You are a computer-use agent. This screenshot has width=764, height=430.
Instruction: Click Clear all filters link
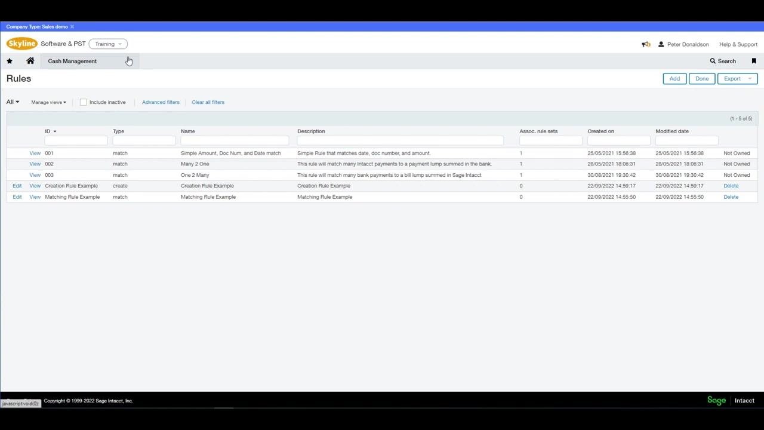tap(208, 102)
